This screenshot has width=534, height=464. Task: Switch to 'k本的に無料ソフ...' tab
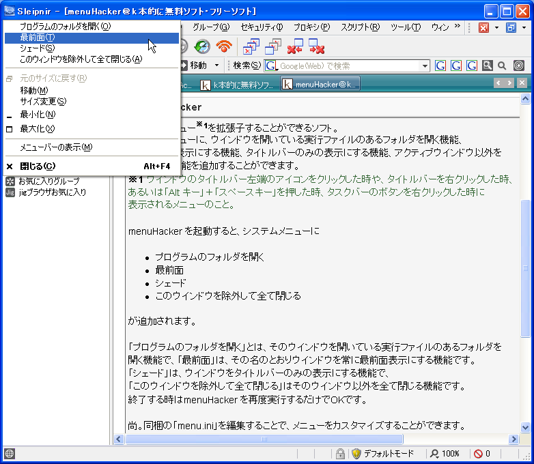point(237,85)
